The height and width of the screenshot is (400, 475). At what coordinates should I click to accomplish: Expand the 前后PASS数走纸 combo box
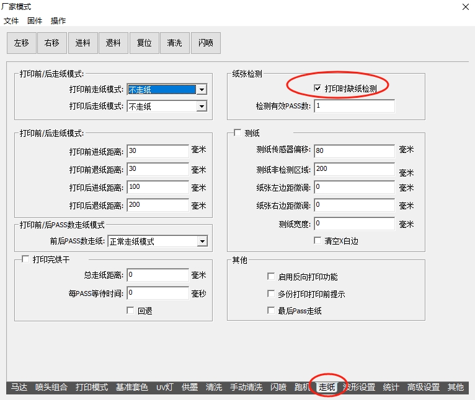click(x=202, y=241)
